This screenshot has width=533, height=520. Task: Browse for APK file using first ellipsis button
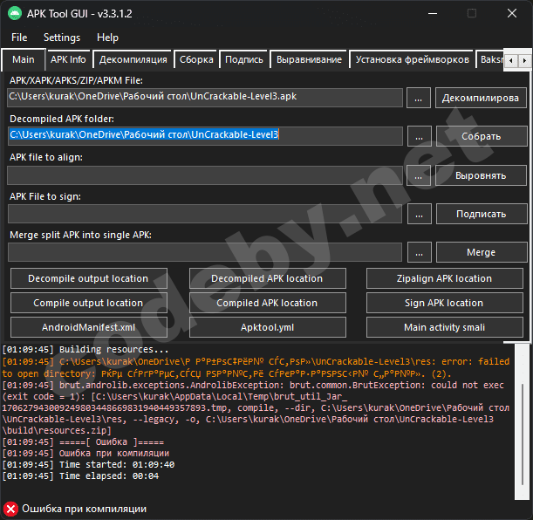coord(419,98)
